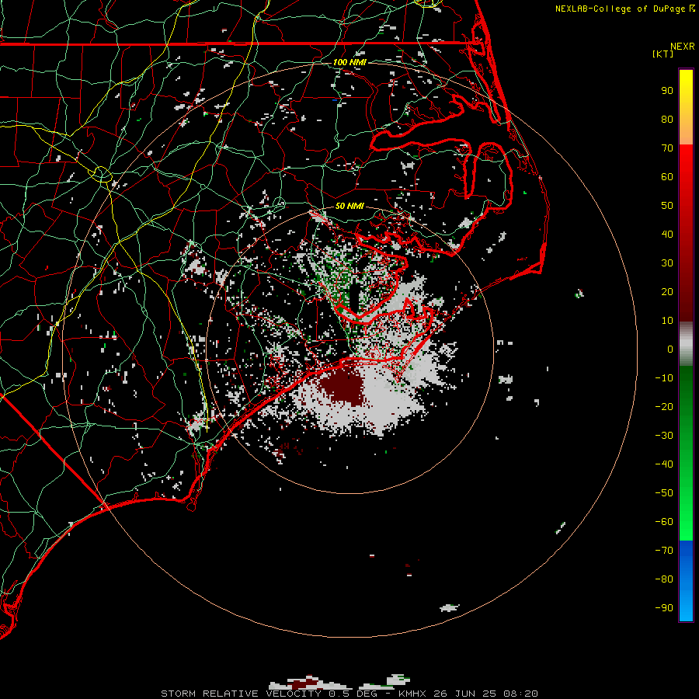Select the -60 label on the velocity scale

pyautogui.click(x=664, y=522)
